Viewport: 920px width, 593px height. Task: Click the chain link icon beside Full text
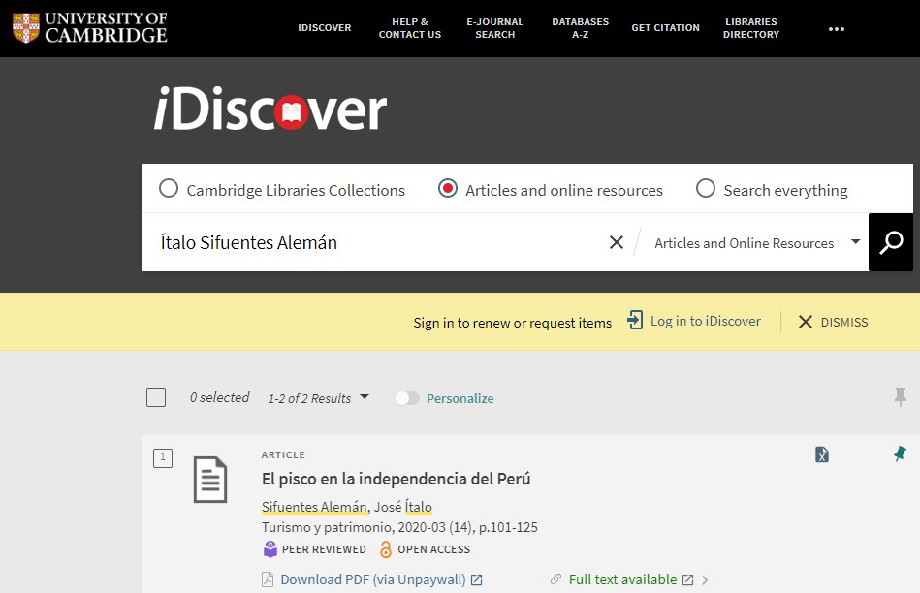tap(555, 579)
